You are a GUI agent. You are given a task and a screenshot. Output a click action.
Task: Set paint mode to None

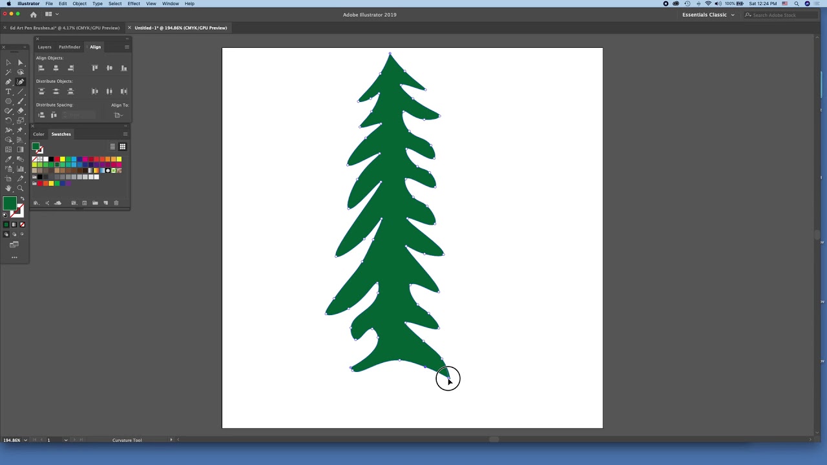pos(22,224)
